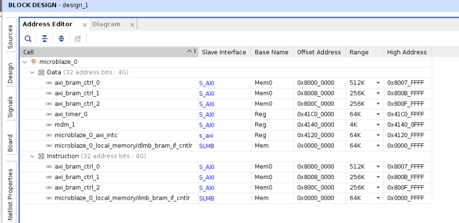Select axi_bram_ctrl_2 row under Data
This screenshot has width=459, height=223.
click(x=226, y=104)
